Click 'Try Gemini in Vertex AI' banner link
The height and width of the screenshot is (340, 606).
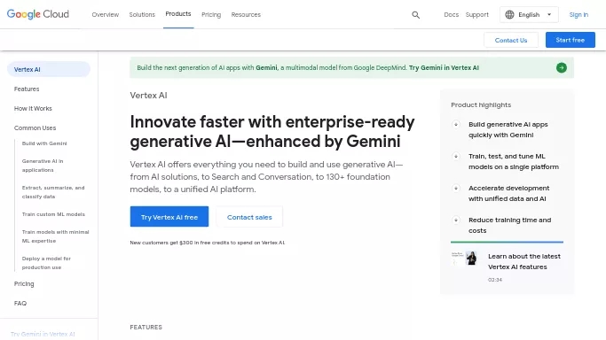coord(444,68)
